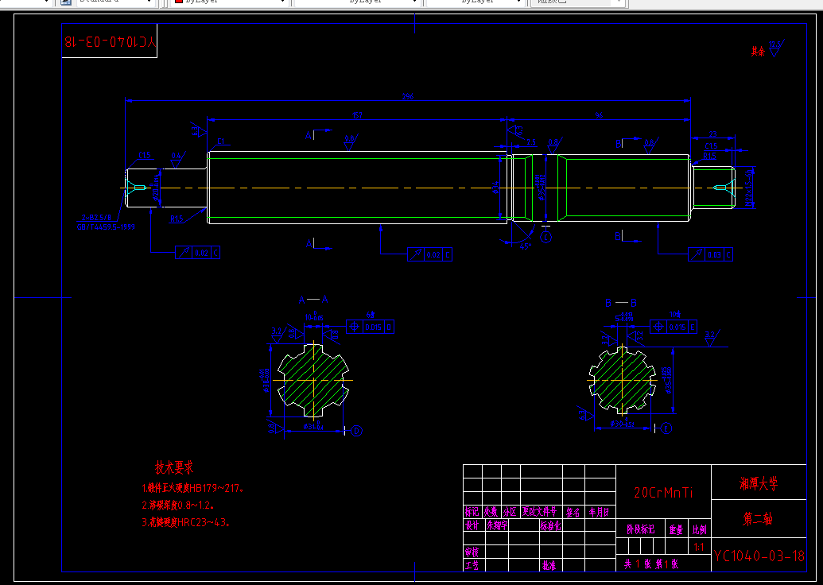Select the 0.03 C runout tolerance frame
The height and width of the screenshot is (585, 823).
tap(710, 255)
